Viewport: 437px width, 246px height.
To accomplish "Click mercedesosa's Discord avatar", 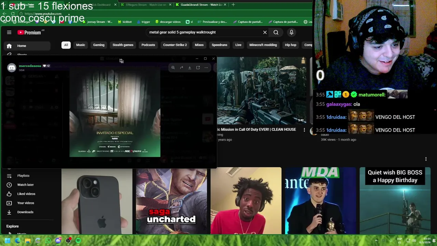I will tap(12, 68).
